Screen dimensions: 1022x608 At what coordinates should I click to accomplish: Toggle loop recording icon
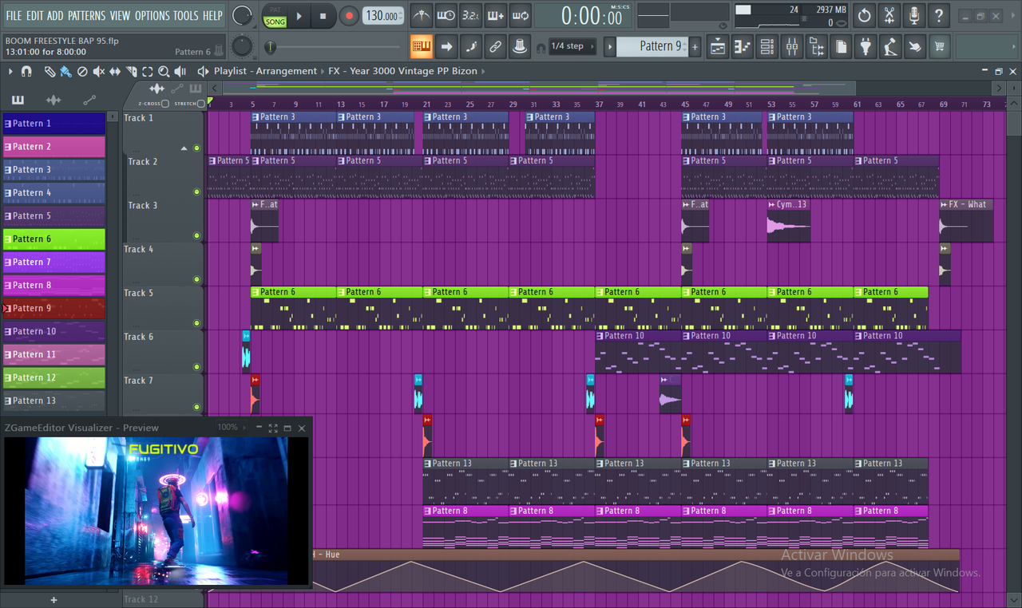coord(520,15)
